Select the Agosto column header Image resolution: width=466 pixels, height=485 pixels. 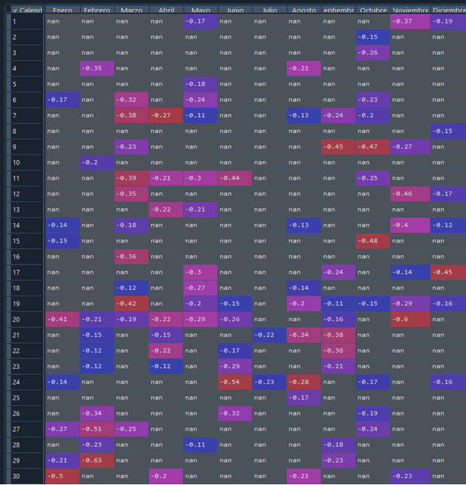tap(304, 9)
